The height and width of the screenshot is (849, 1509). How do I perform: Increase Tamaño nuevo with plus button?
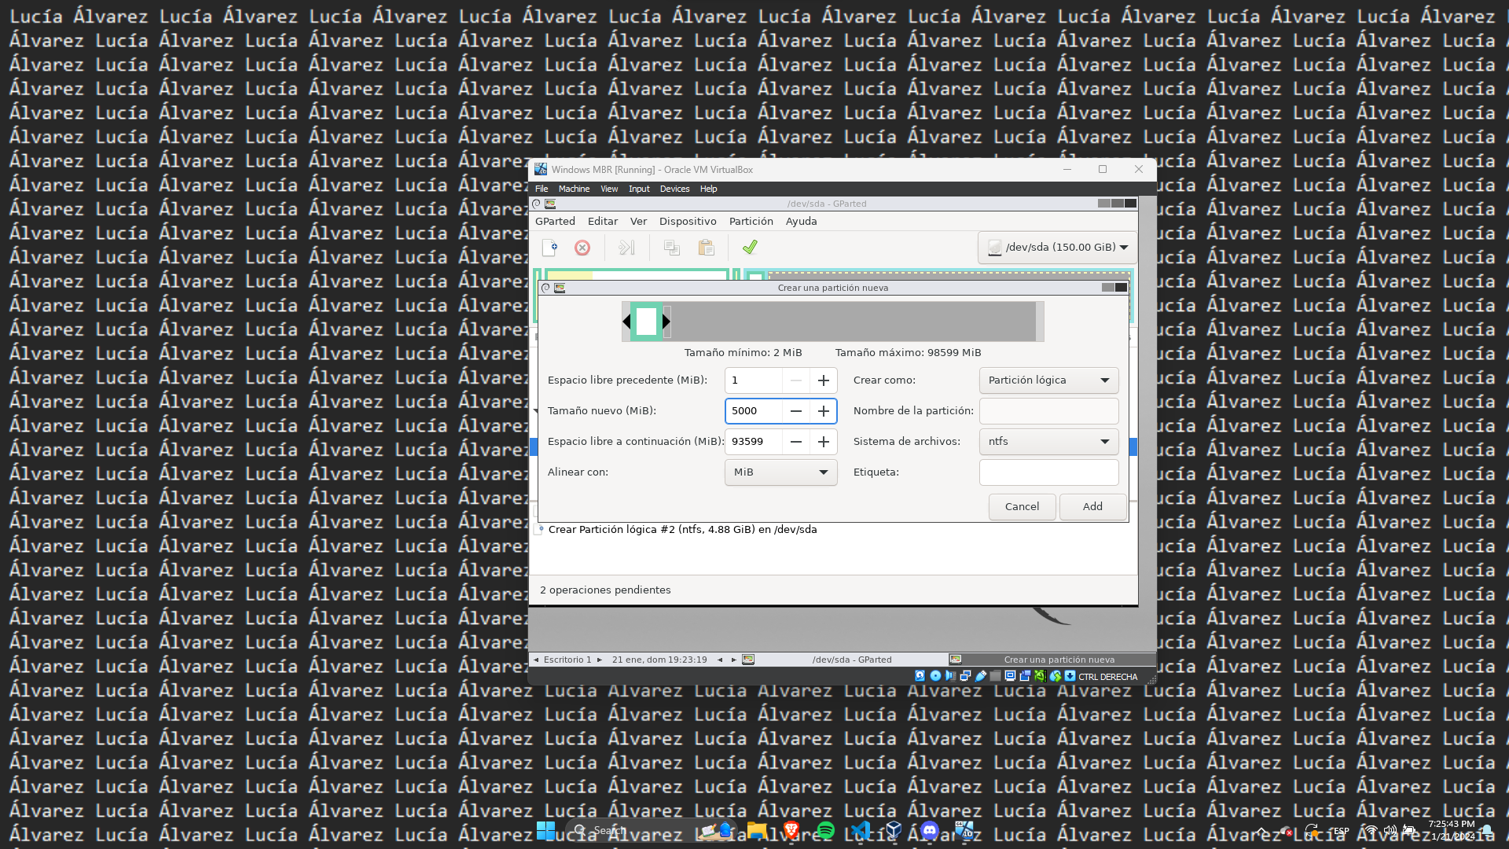(823, 411)
